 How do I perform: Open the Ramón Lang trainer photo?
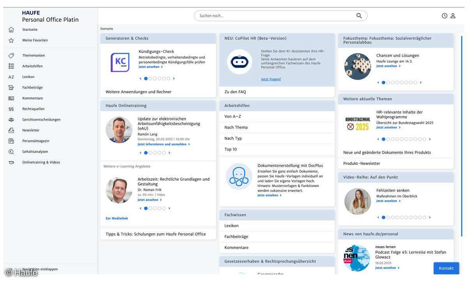point(119,130)
